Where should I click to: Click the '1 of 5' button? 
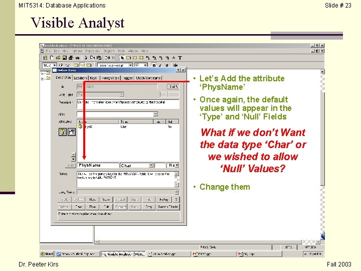click(173, 87)
